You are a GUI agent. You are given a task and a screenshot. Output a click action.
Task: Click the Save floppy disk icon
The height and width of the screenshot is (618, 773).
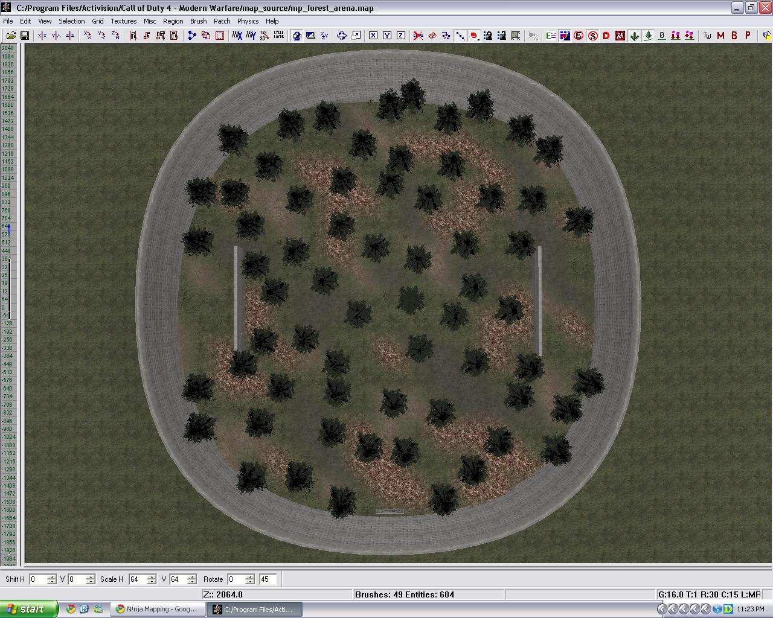25,36
